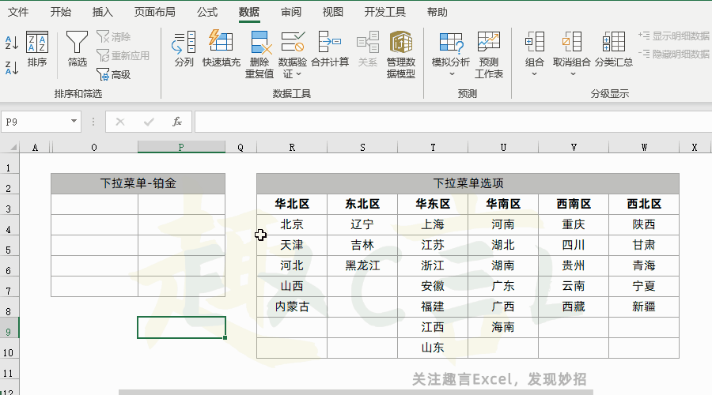Switch to the 视图 tab
The image size is (712, 395).
coord(332,12)
